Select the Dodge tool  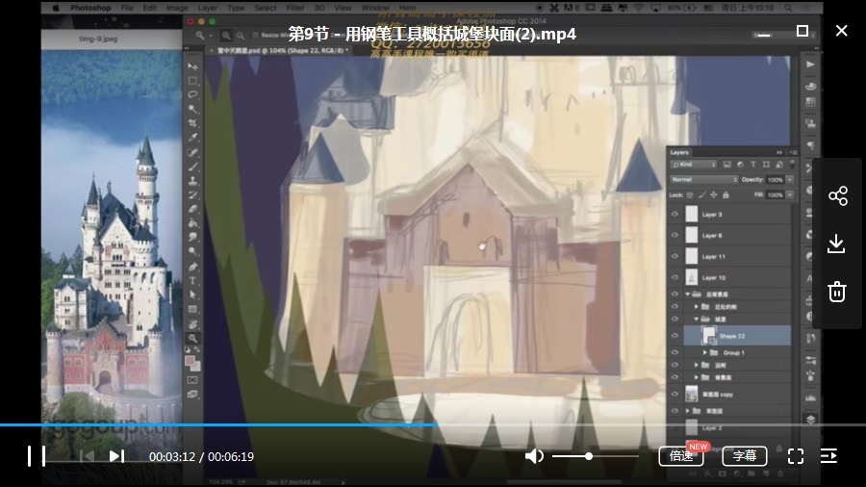192,252
